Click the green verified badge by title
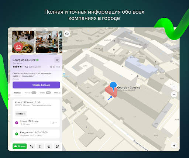 [x=37, y=60]
